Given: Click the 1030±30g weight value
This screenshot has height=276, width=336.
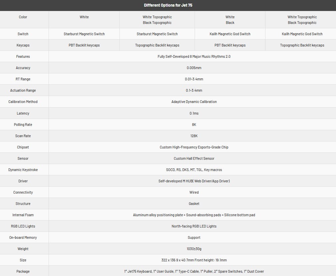Looking at the screenshot, I should point(194,249).
